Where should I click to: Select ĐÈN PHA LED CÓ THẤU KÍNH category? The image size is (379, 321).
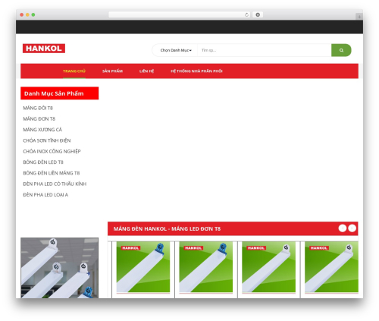coord(55,184)
